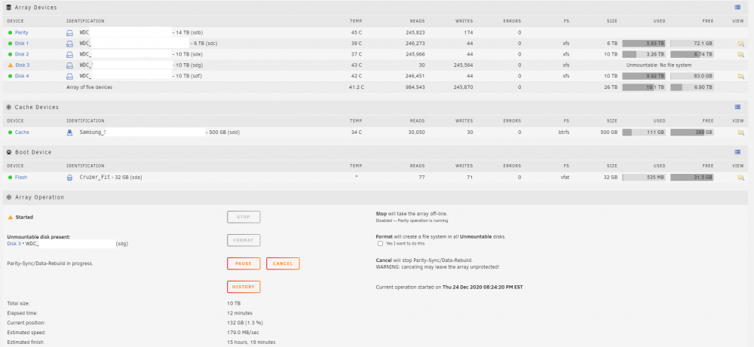Browse Flash contents folder icon
Screen dimensions: 754x347
pos(740,177)
